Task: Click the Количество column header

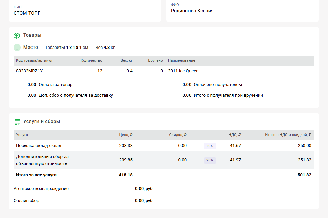Action: [91, 61]
